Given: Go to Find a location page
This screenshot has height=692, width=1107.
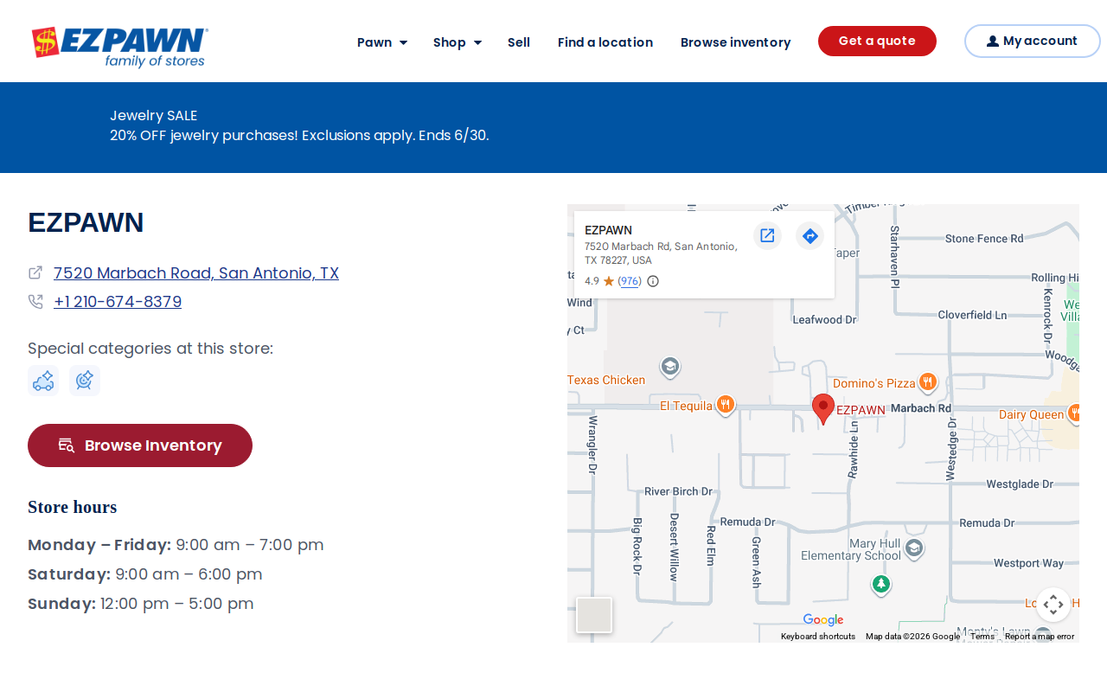Looking at the screenshot, I should click(605, 42).
